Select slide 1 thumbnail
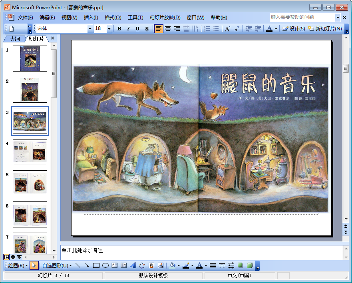The width and height of the screenshot is (352, 283). pos(30,58)
